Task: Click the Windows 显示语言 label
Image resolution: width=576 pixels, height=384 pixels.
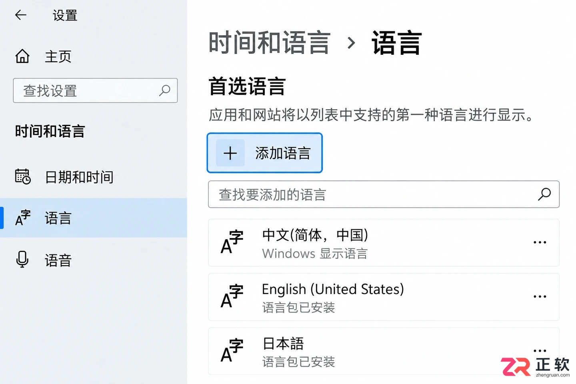Action: tap(315, 254)
